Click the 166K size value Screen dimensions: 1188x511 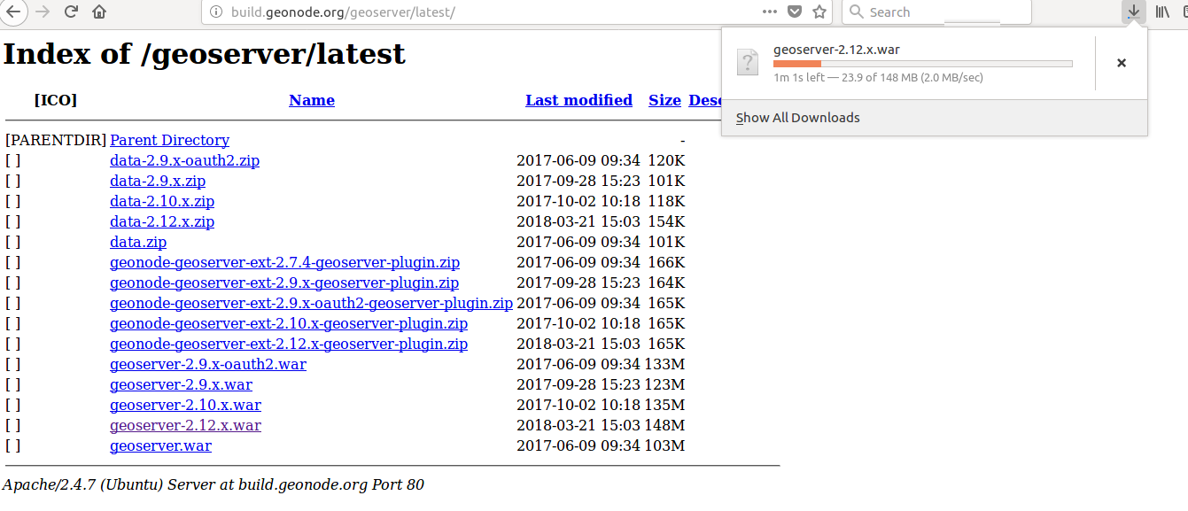[666, 262]
